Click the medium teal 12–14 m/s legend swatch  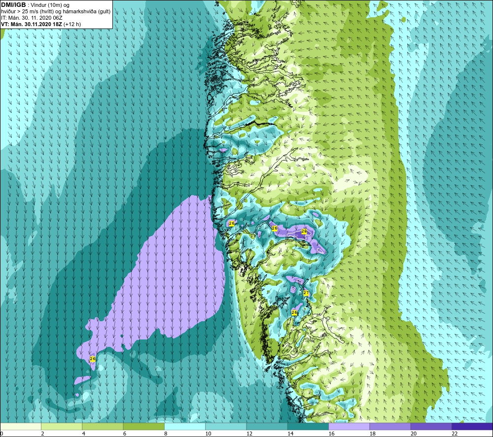click(267, 427)
